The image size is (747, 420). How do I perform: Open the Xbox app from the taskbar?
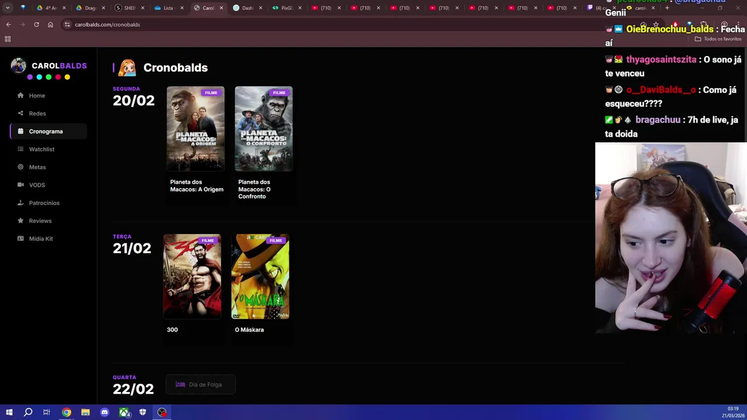124,412
